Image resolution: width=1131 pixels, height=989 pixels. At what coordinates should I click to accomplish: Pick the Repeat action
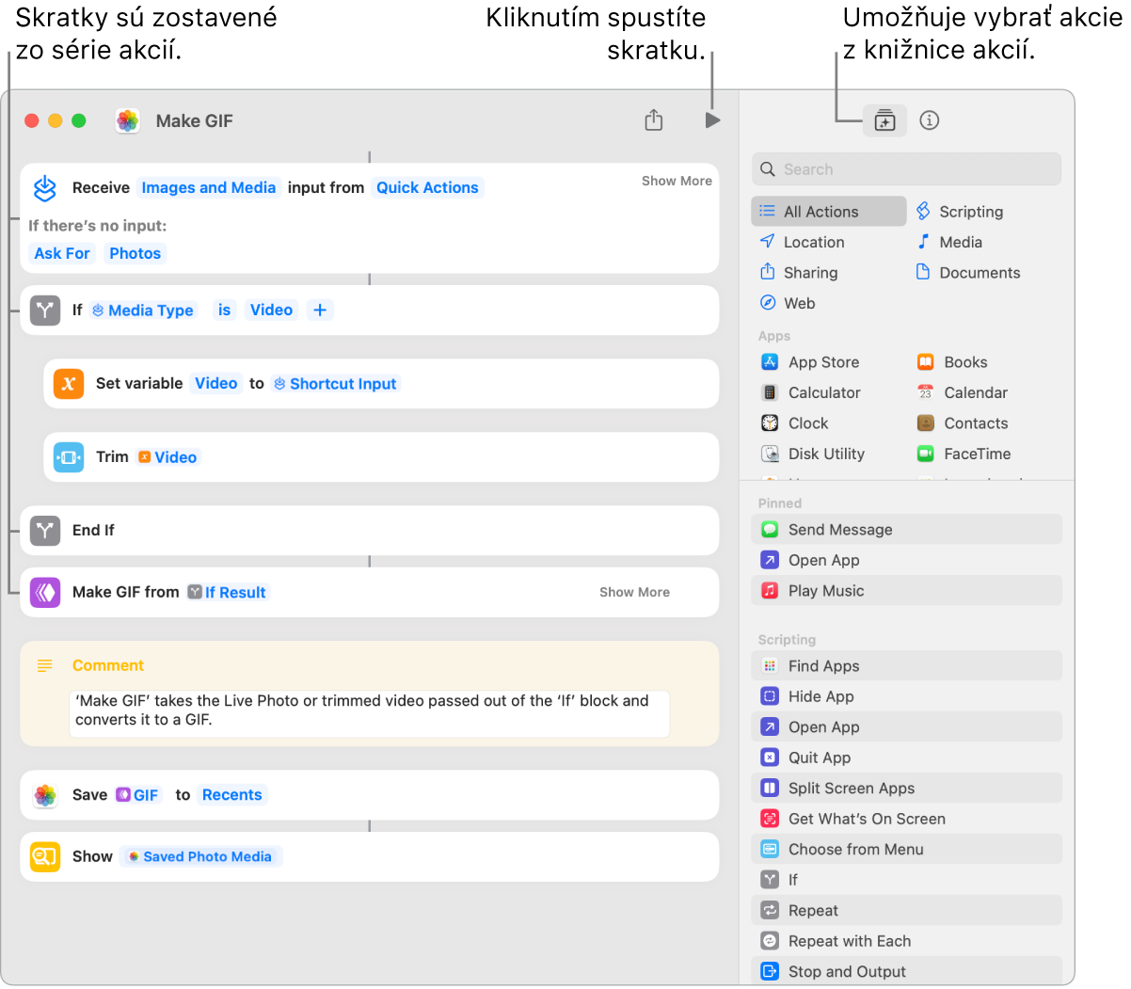907,911
